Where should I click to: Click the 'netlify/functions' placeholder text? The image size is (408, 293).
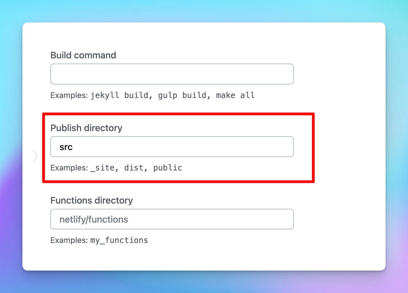tap(94, 219)
